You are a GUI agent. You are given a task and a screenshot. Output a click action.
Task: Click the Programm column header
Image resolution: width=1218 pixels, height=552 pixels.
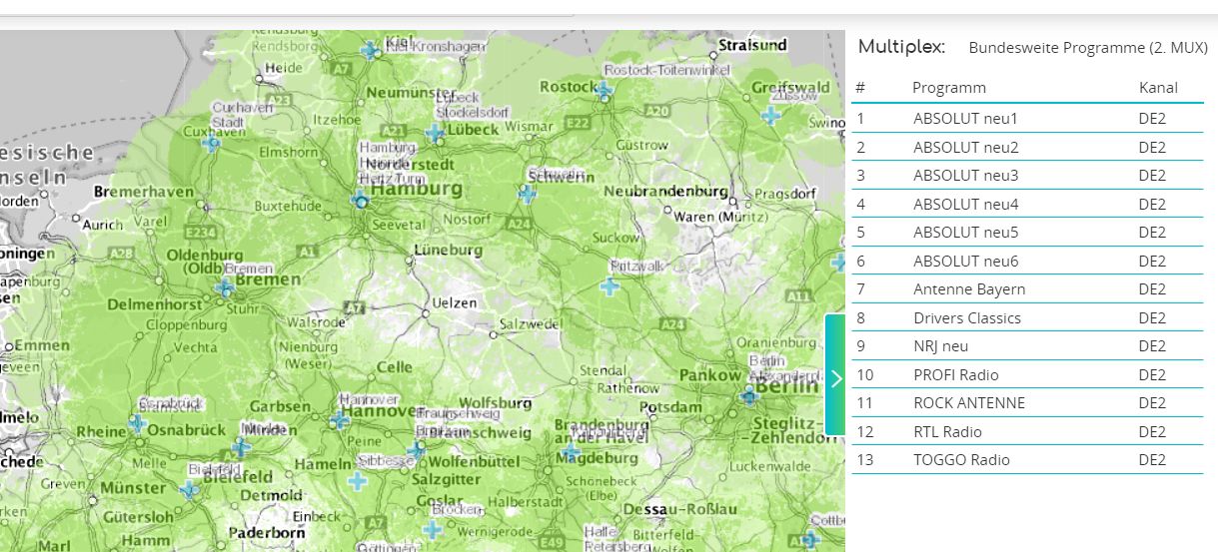[x=948, y=88]
